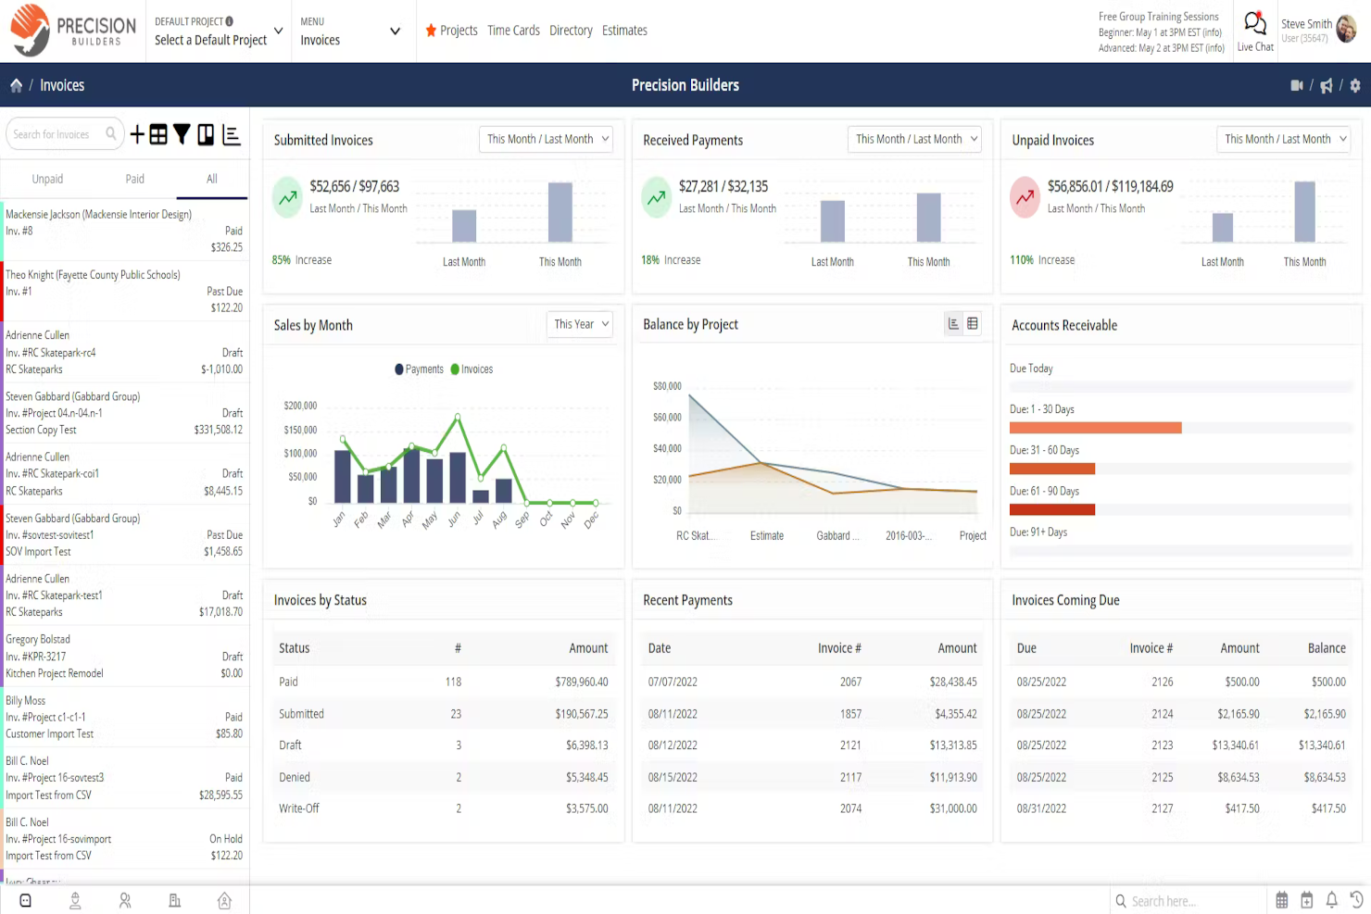Click Submitted row in Invoices by Status
The height and width of the screenshot is (914, 1371).
point(444,714)
